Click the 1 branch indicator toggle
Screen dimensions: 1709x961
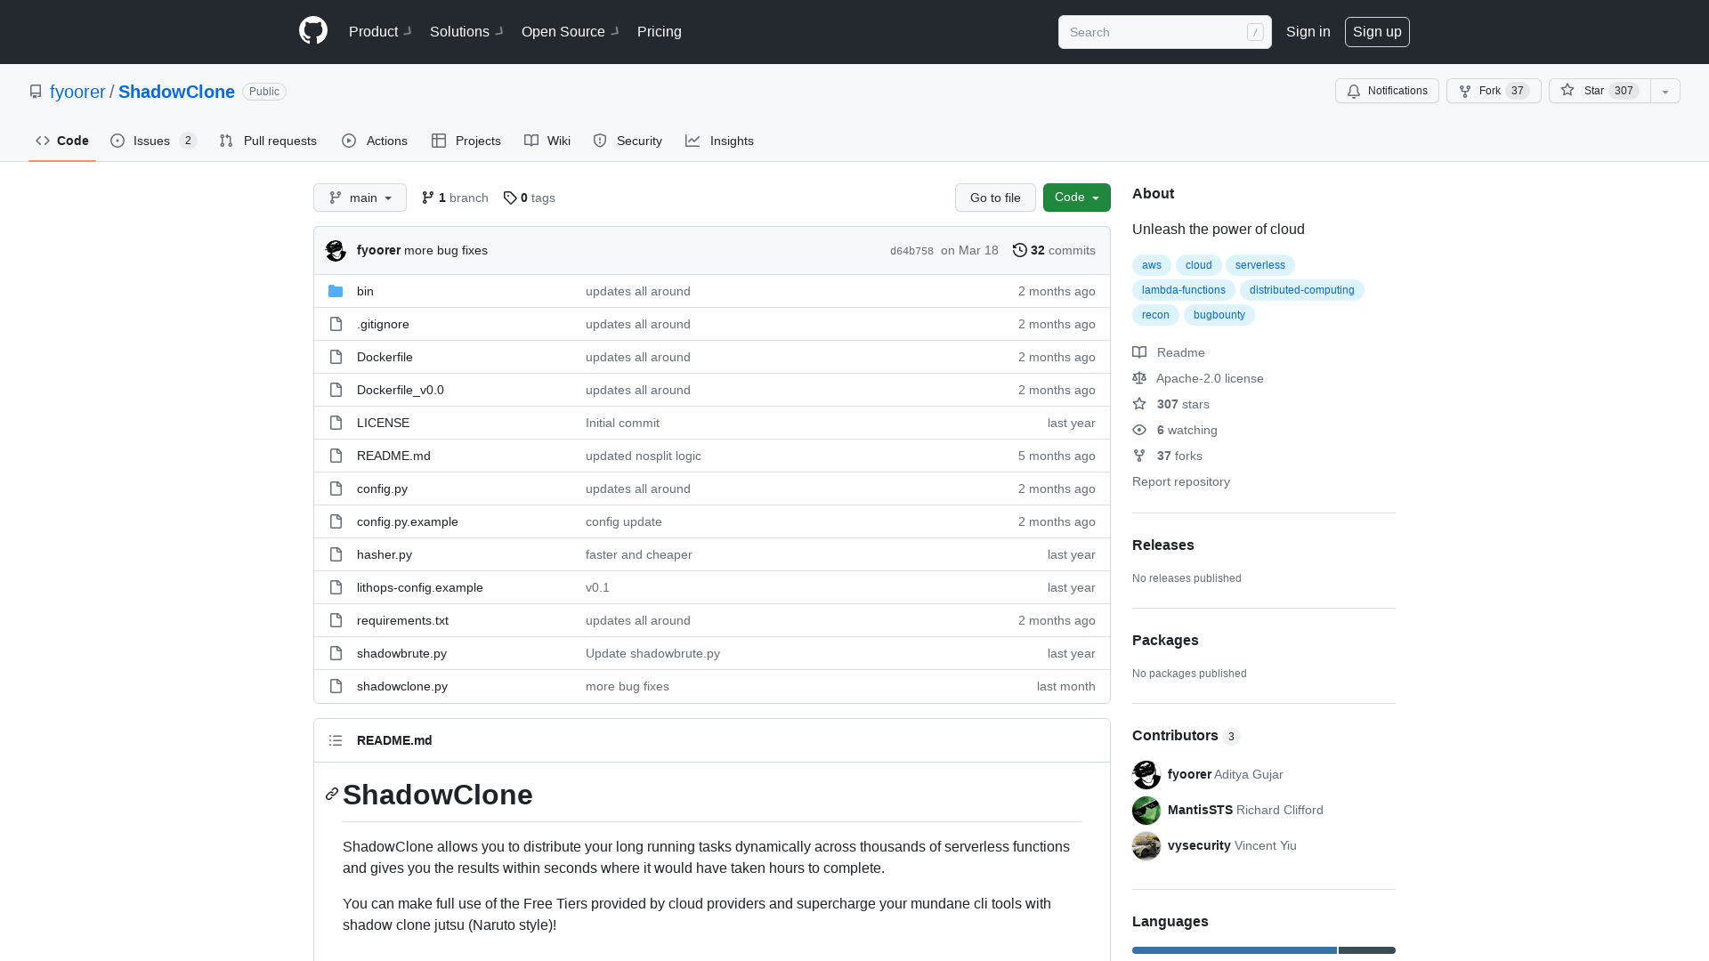(x=454, y=198)
